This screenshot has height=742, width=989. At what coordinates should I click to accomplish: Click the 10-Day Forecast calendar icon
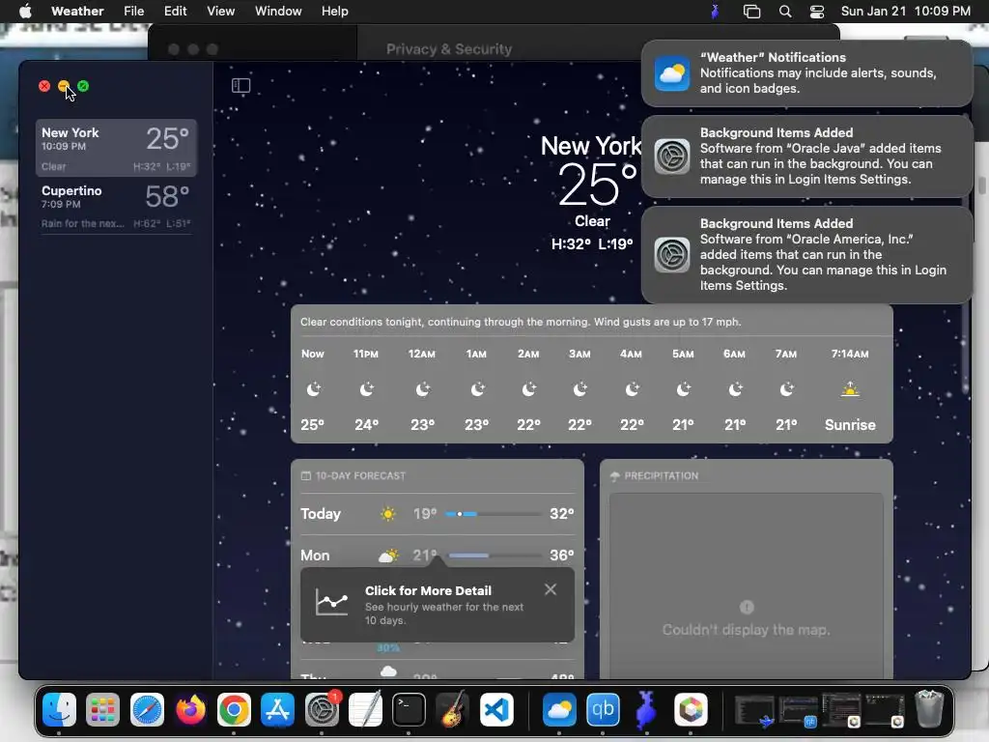306,475
